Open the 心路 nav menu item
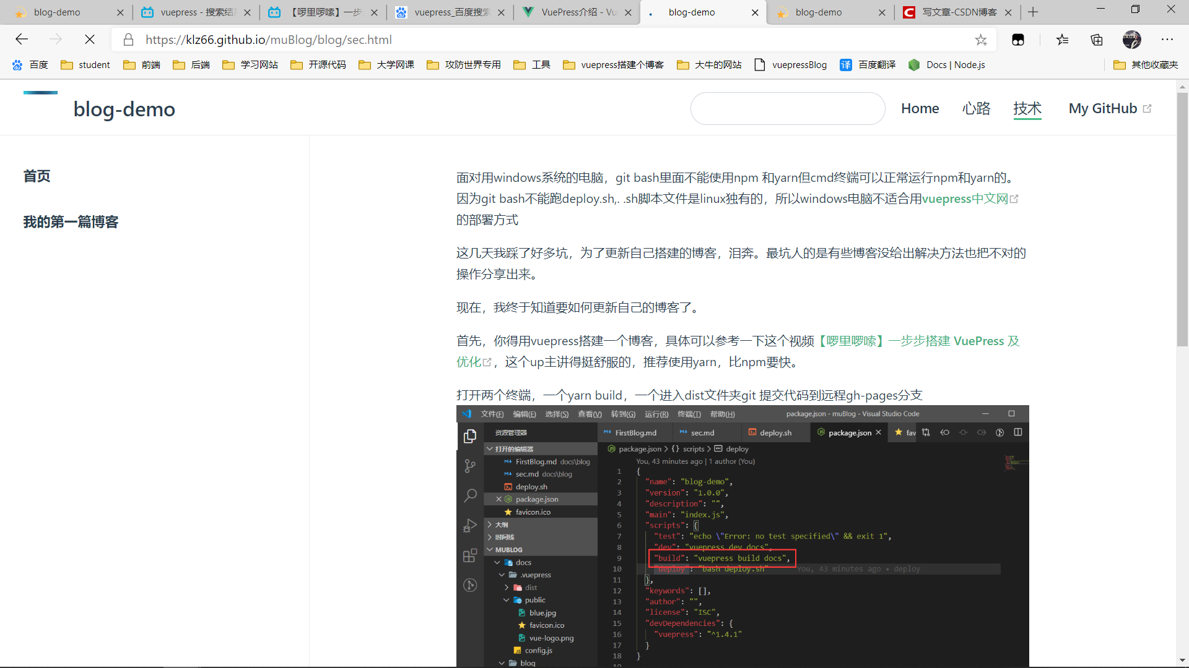The height and width of the screenshot is (668, 1189). [976, 109]
